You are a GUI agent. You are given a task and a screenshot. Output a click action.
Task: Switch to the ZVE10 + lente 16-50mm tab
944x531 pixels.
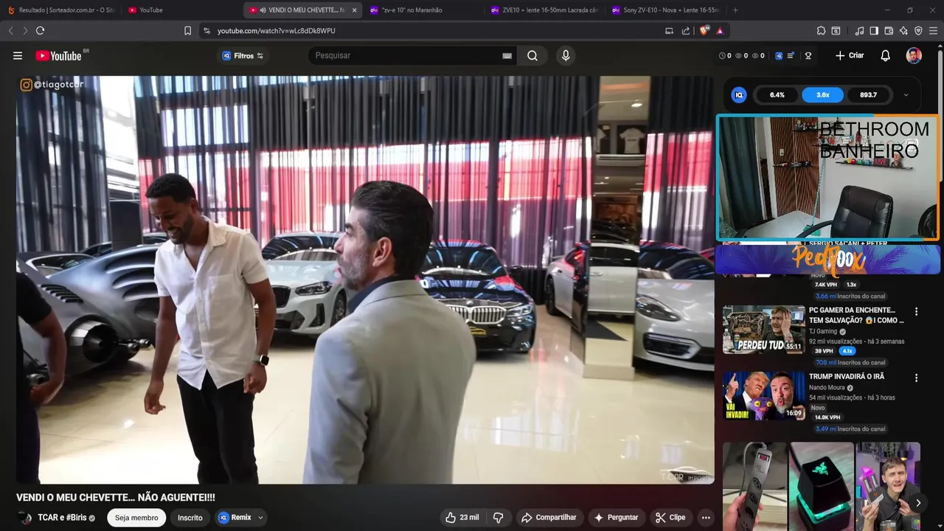pyautogui.click(x=546, y=10)
